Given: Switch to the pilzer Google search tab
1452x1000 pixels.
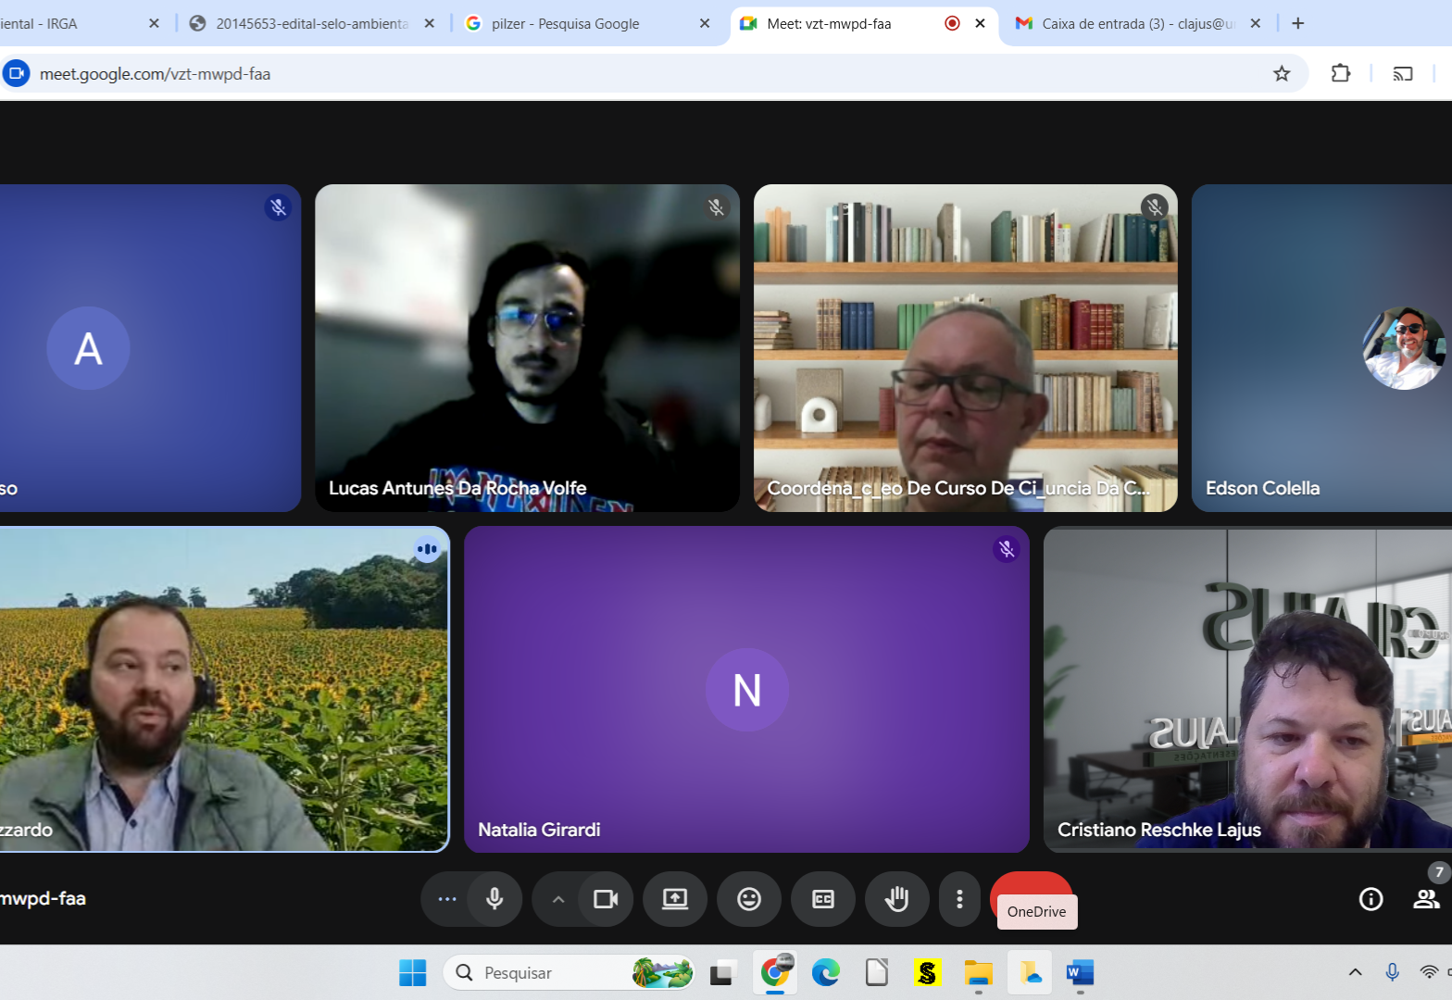Looking at the screenshot, I should click(x=565, y=24).
